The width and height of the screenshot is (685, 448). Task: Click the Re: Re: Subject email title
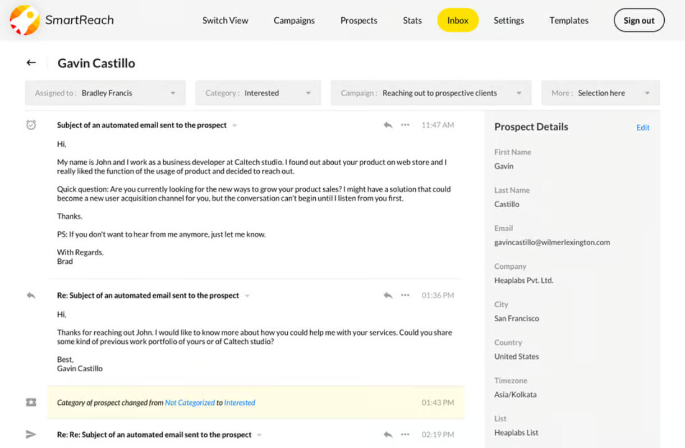[154, 434]
